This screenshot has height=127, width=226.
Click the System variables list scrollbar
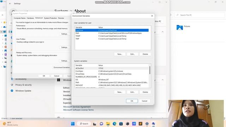pyautogui.click(x=150, y=70)
